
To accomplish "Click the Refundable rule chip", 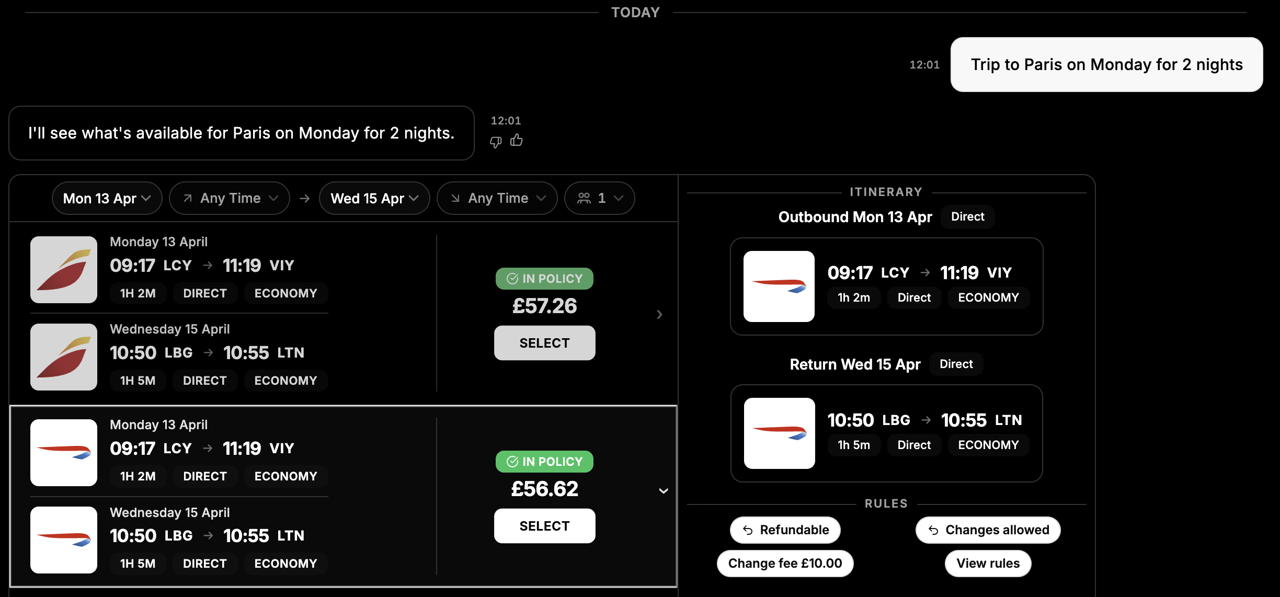I will click(785, 530).
